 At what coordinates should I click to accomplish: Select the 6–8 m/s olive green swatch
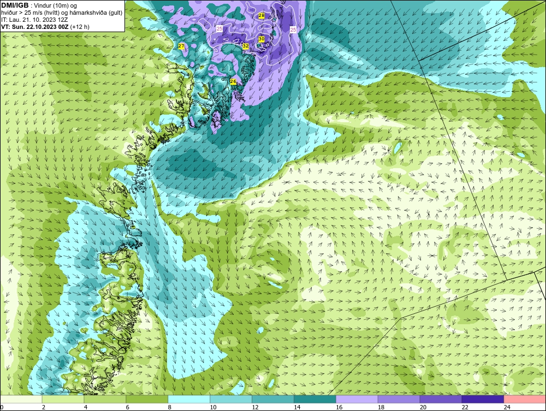coord(147,399)
